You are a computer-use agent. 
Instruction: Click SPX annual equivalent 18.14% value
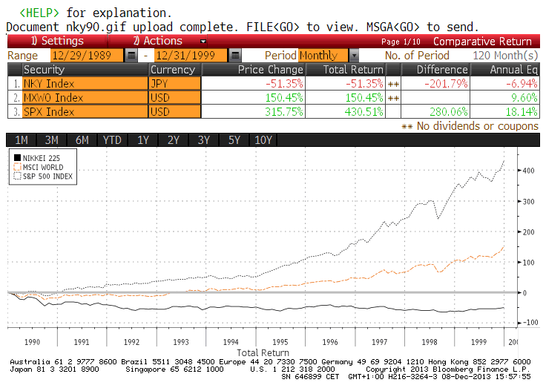coord(522,112)
